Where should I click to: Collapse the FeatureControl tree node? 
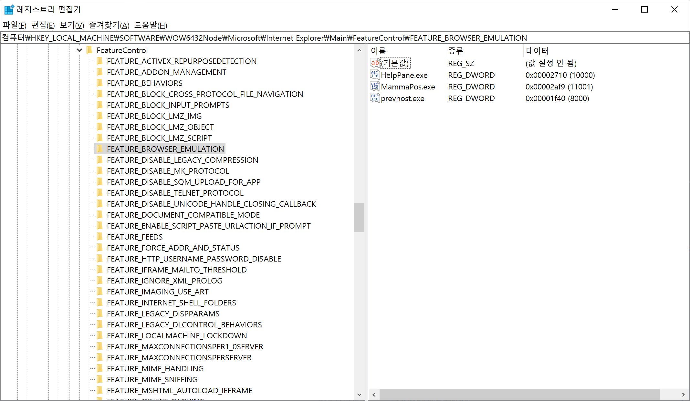point(79,50)
